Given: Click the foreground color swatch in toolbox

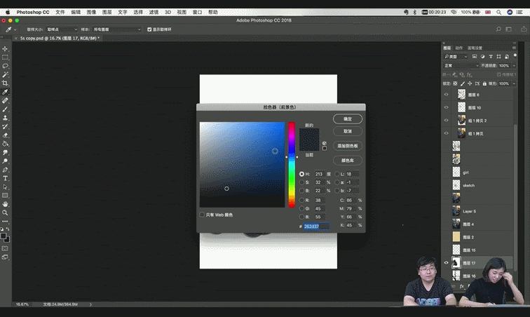Looking at the screenshot, I should [x=4, y=236].
